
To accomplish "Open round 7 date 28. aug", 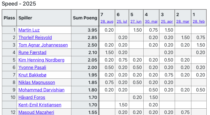I will pos(107,21).
